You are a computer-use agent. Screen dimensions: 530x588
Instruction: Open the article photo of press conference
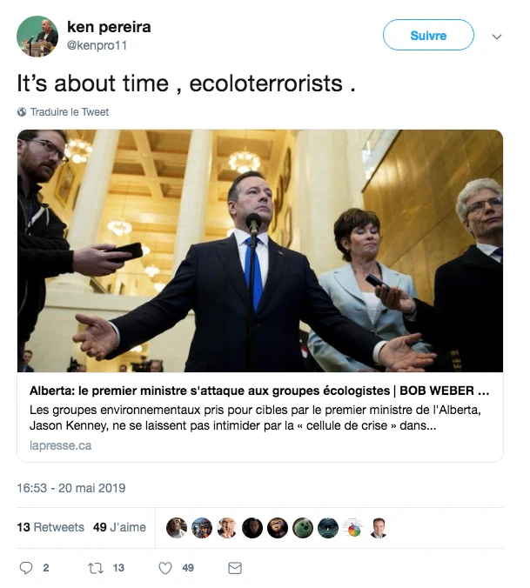pyautogui.click(x=260, y=251)
